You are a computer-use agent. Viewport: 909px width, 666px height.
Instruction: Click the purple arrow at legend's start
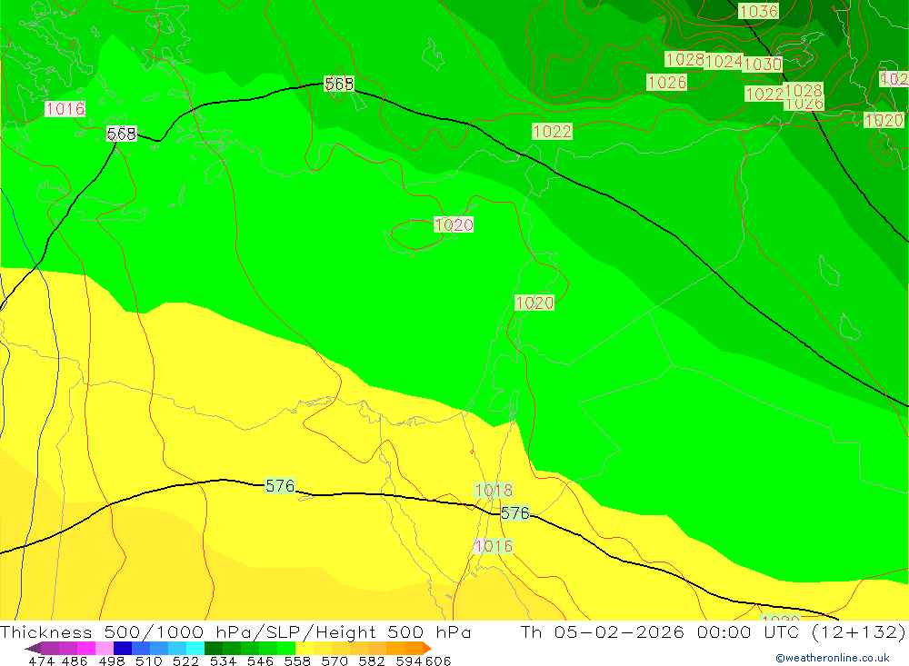click(x=33, y=648)
